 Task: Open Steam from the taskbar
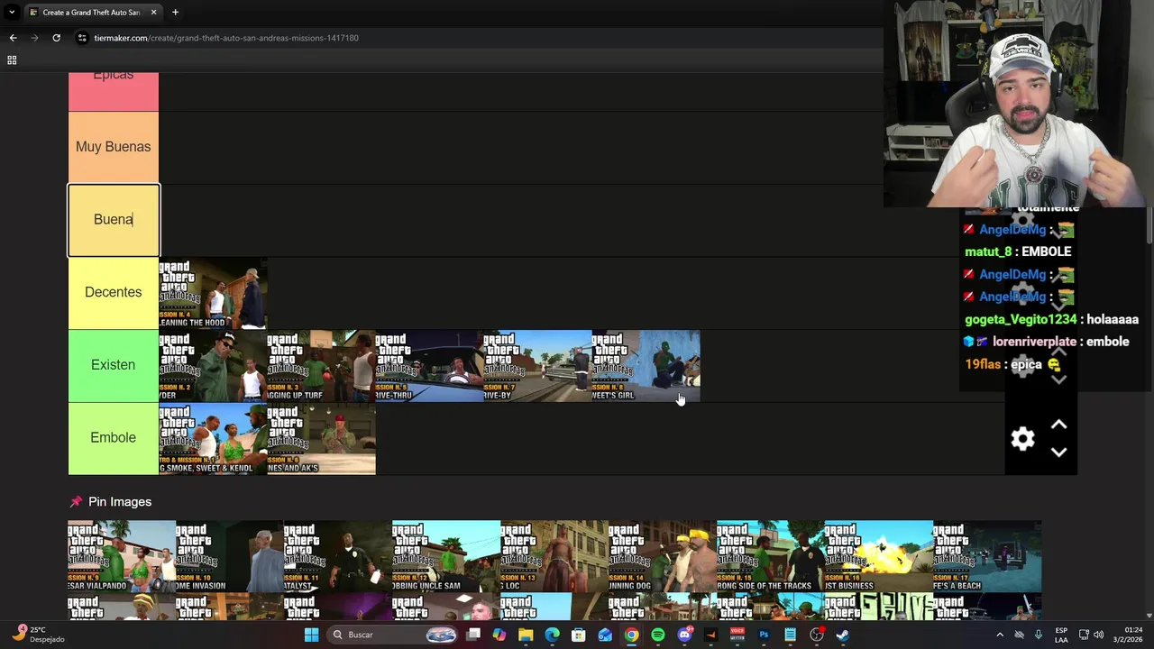843,635
